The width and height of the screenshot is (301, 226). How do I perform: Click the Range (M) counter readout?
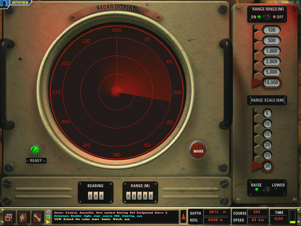(139, 196)
